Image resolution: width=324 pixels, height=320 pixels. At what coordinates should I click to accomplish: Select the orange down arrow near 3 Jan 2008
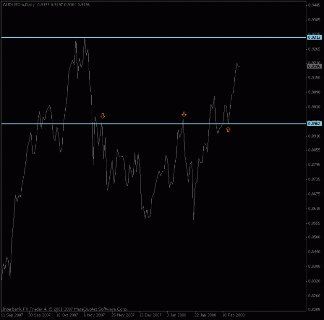click(184, 114)
